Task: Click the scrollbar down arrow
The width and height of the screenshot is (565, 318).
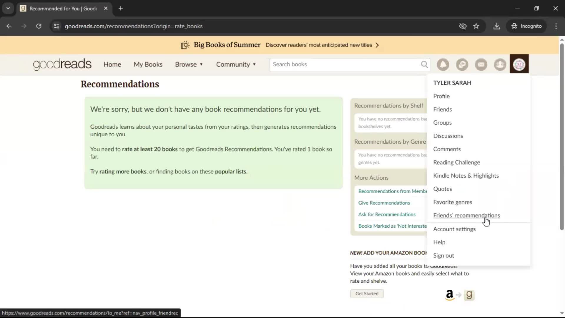Action: 562,313
